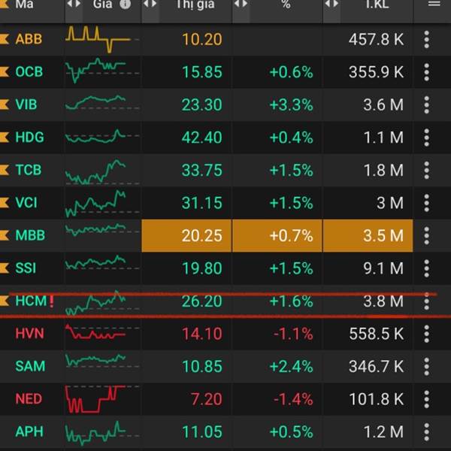
Task: Click the VCI volume 3 M
Action: click(x=390, y=203)
